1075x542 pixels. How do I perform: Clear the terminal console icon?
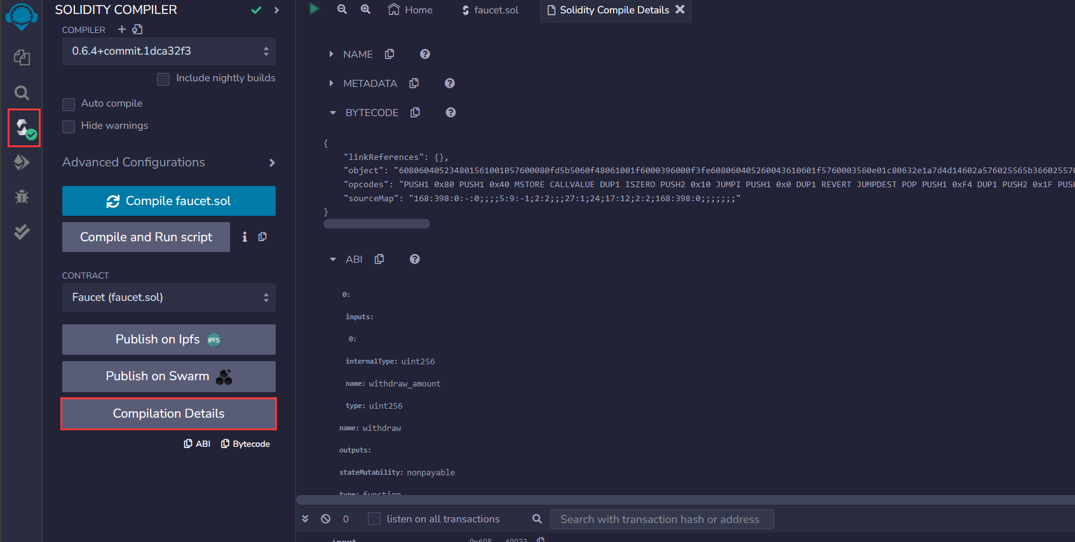(x=325, y=519)
